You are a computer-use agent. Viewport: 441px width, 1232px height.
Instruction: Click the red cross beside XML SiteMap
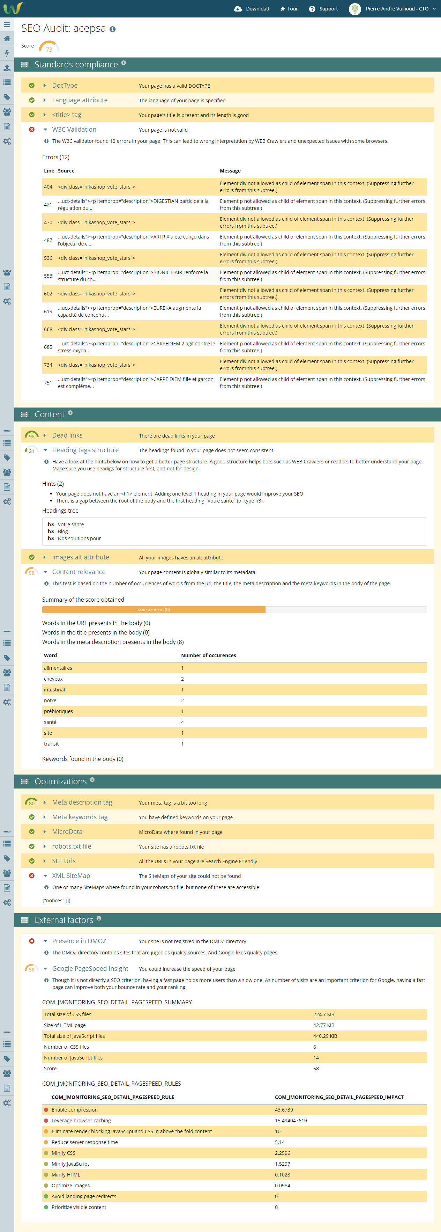pyautogui.click(x=31, y=876)
